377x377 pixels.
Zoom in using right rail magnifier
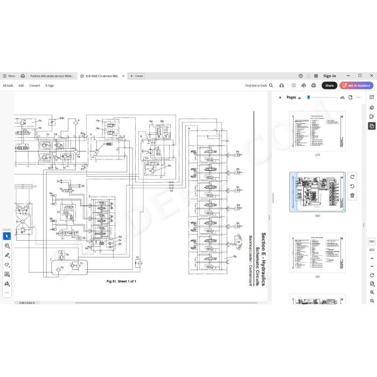372,292
